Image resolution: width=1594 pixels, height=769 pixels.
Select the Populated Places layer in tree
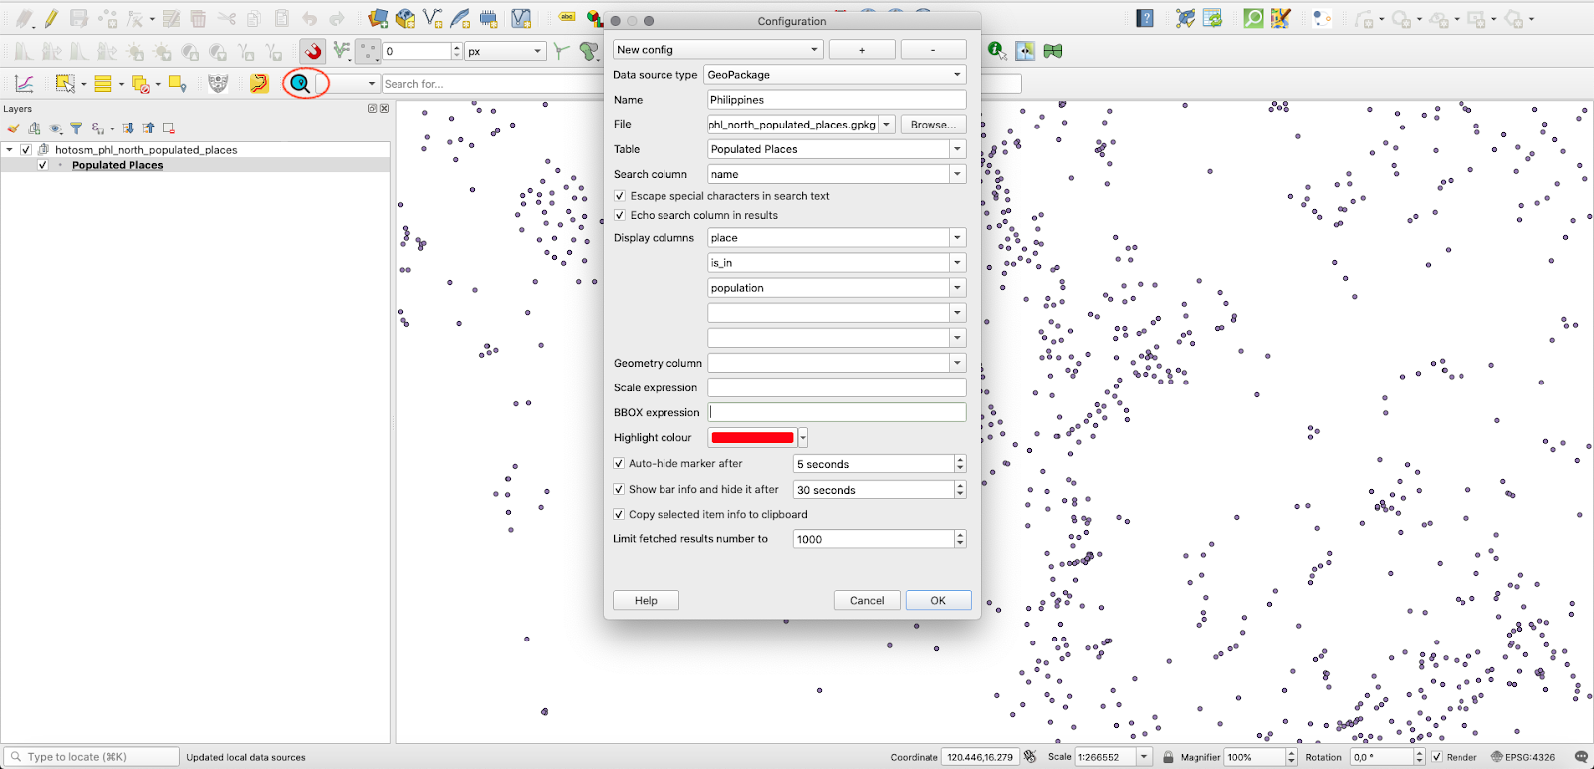coord(118,165)
